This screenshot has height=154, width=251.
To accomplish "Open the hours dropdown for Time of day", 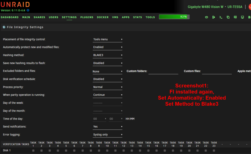I will coord(100,119).
